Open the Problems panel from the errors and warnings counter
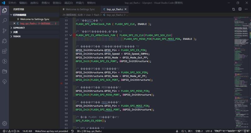Viewport: 251px width, 133px height. [x=11, y=131]
